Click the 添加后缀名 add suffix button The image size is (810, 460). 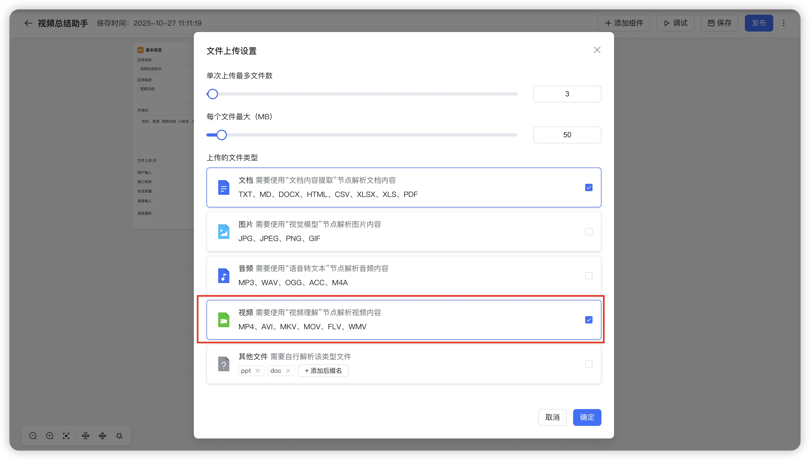pyautogui.click(x=323, y=370)
